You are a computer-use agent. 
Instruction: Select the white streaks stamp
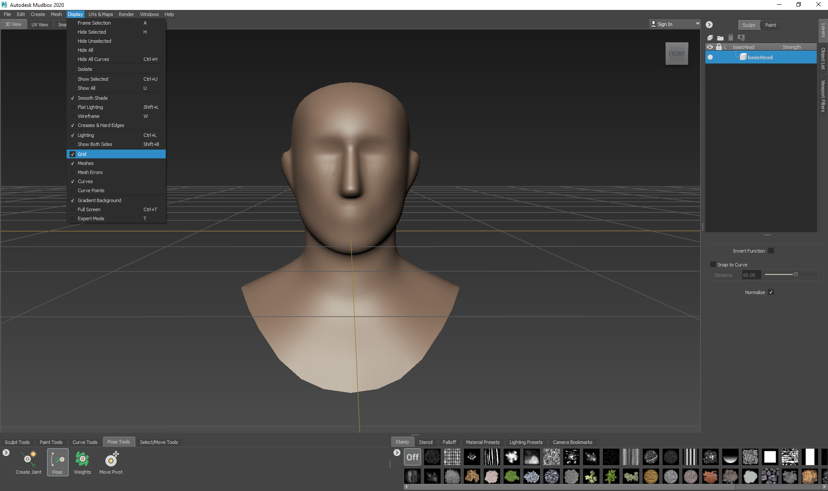pyautogui.click(x=492, y=457)
